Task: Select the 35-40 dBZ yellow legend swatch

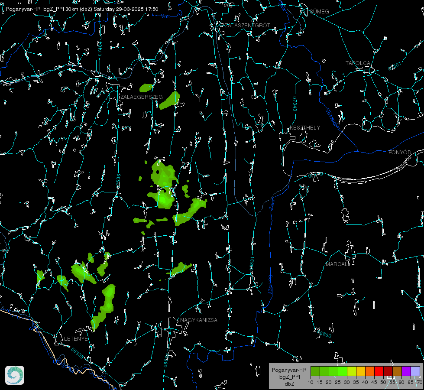Action: (361, 371)
